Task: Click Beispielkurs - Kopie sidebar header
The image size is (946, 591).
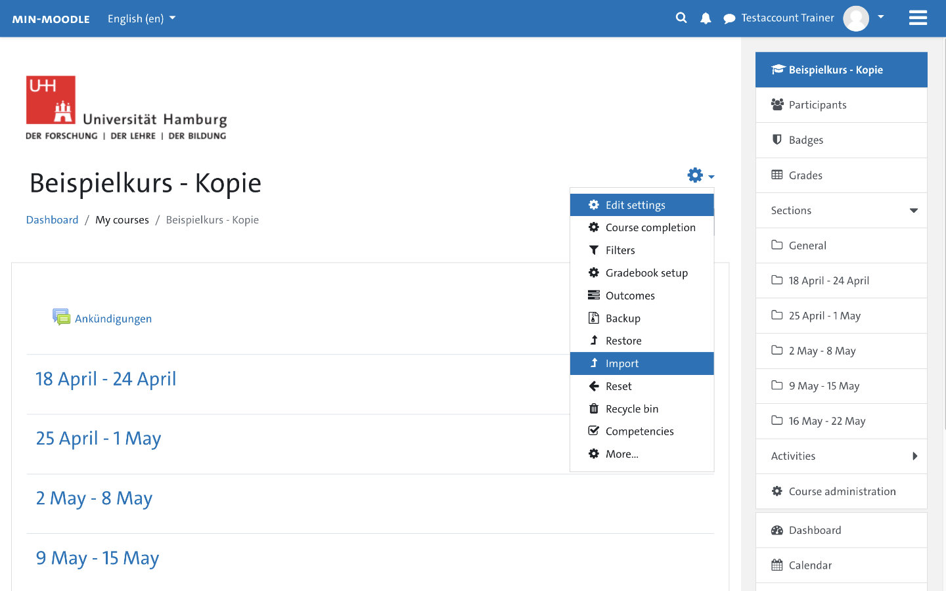Action: [841, 70]
